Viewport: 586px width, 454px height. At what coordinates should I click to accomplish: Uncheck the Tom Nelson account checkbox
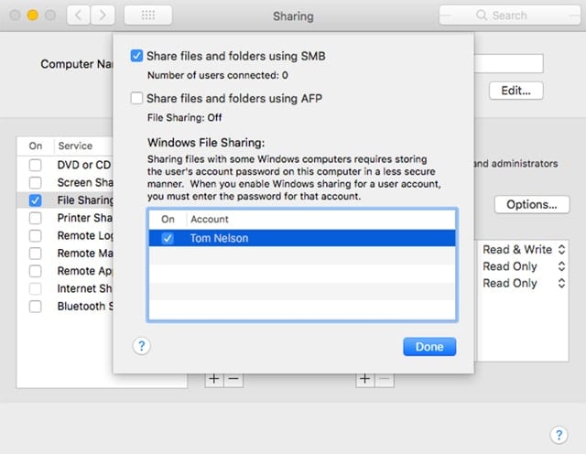click(x=168, y=238)
